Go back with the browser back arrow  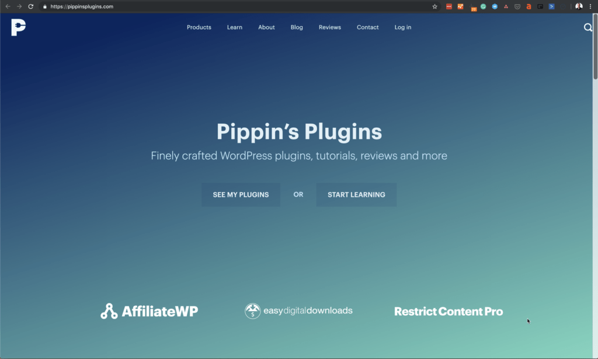(x=8, y=6)
